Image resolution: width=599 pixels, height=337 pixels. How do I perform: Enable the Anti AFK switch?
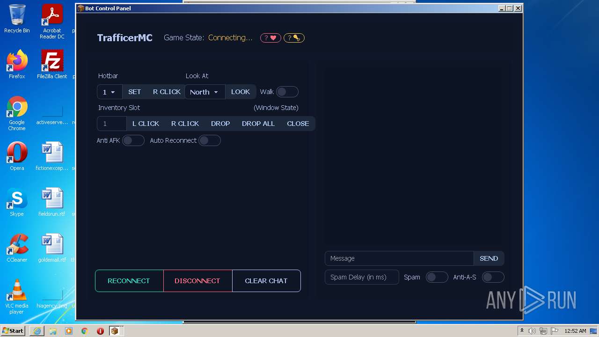click(x=133, y=140)
